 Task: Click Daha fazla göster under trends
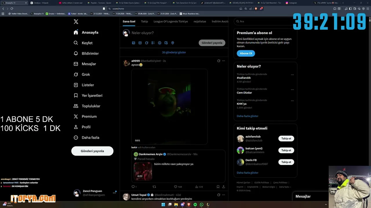[x=248, y=116]
